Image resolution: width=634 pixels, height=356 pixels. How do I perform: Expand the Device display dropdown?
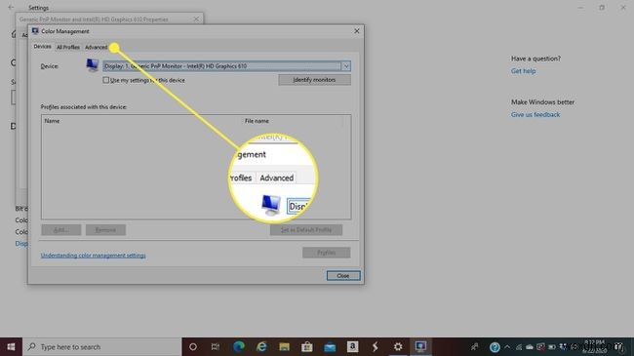[x=345, y=66]
